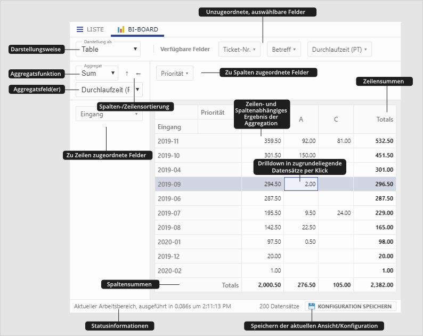Open the Priorität column field chip

click(175, 74)
